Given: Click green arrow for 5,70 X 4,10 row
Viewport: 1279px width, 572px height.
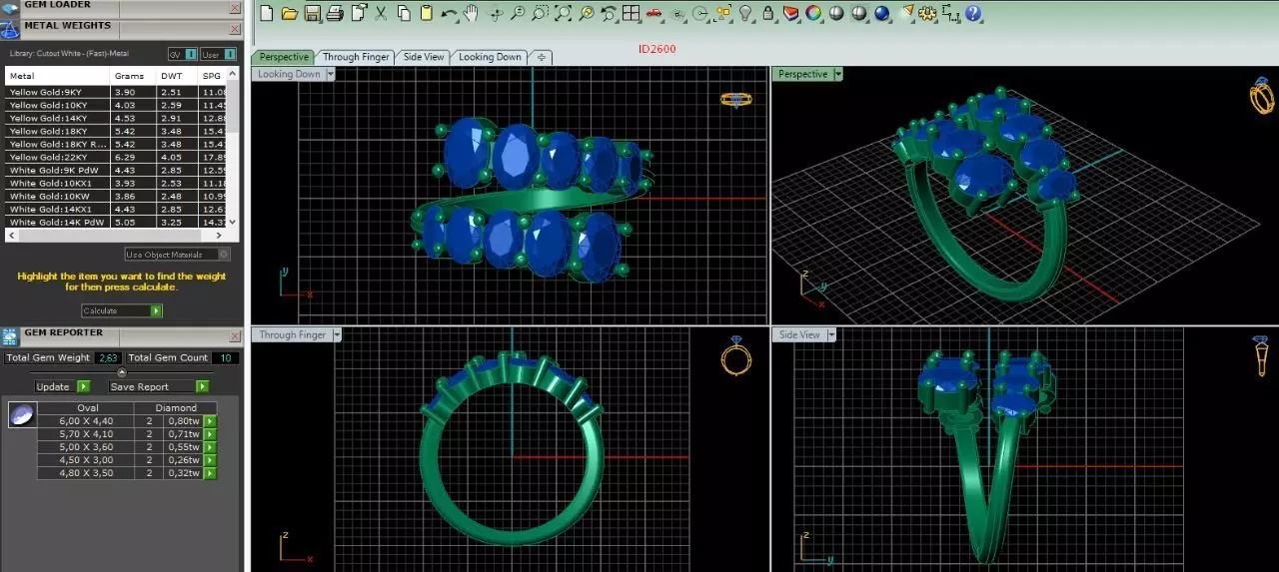Looking at the screenshot, I should point(210,434).
